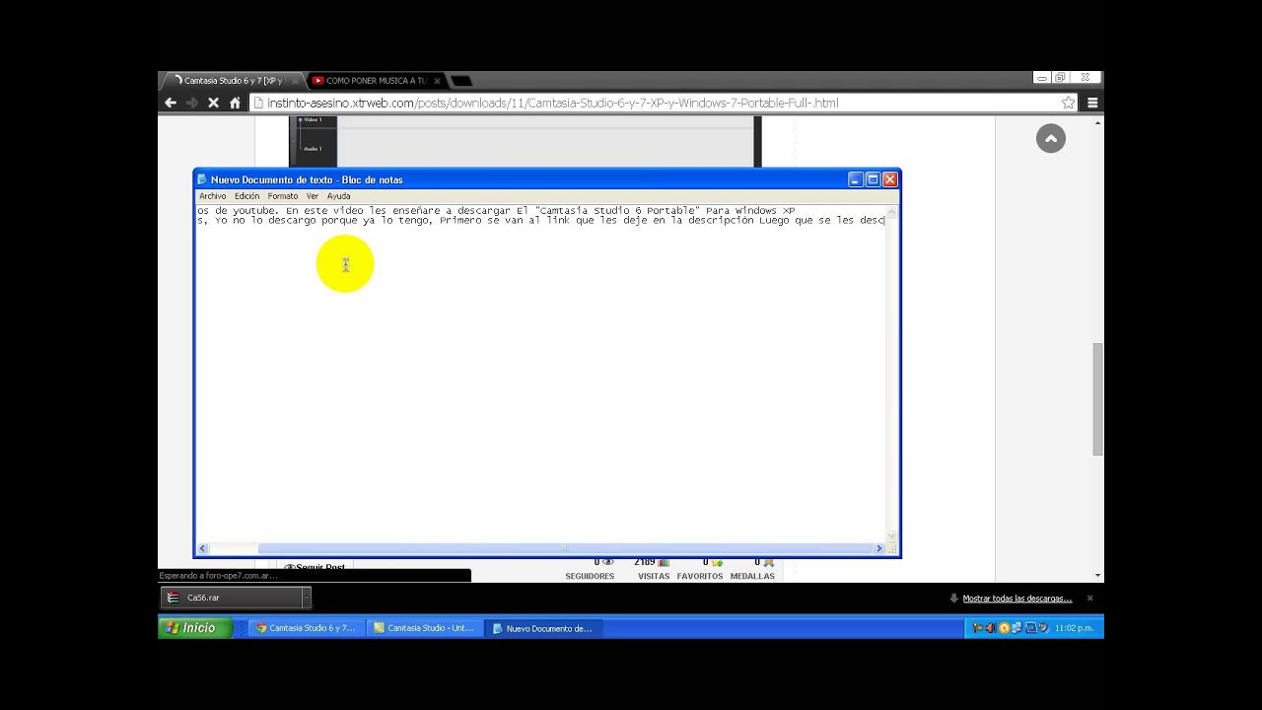Open the Ayuda menu in Notepad

click(x=338, y=196)
